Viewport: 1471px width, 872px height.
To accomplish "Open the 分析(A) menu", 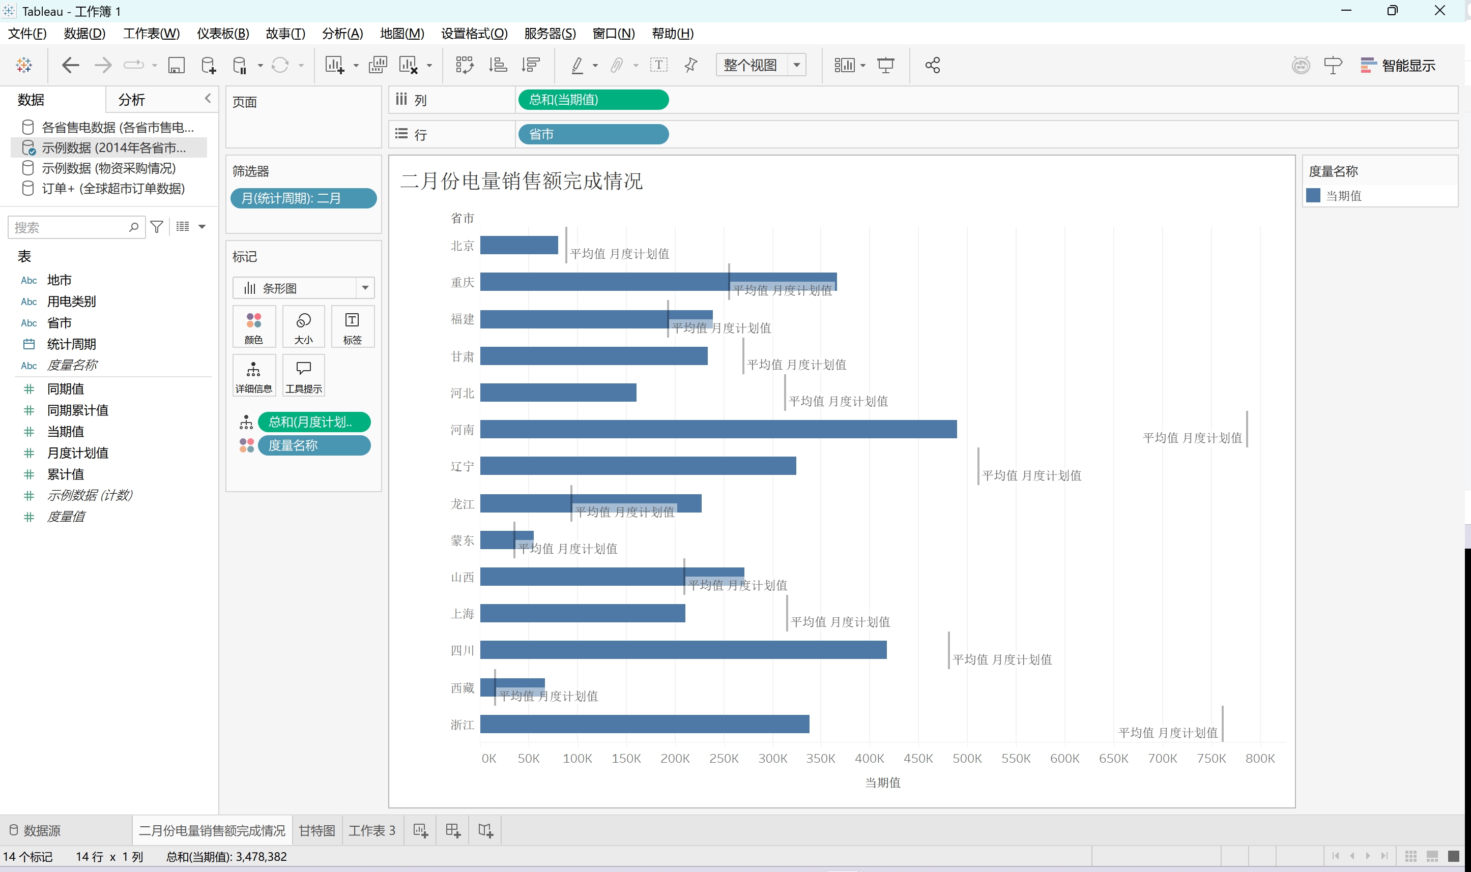I will coord(342,34).
